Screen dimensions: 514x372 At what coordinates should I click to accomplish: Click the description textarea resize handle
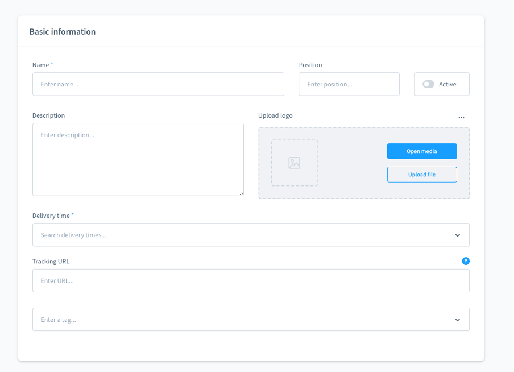pyautogui.click(x=241, y=193)
